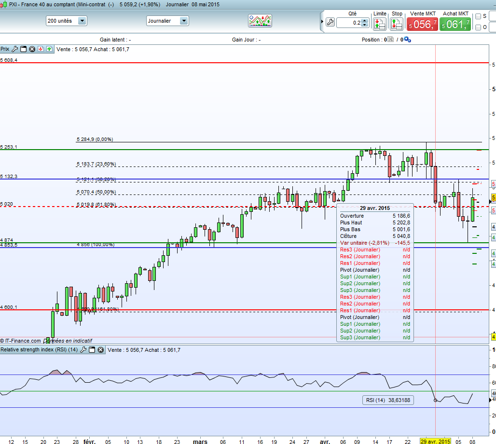Select the 4 600,1 red level label
496x444 pixels.
(9, 307)
